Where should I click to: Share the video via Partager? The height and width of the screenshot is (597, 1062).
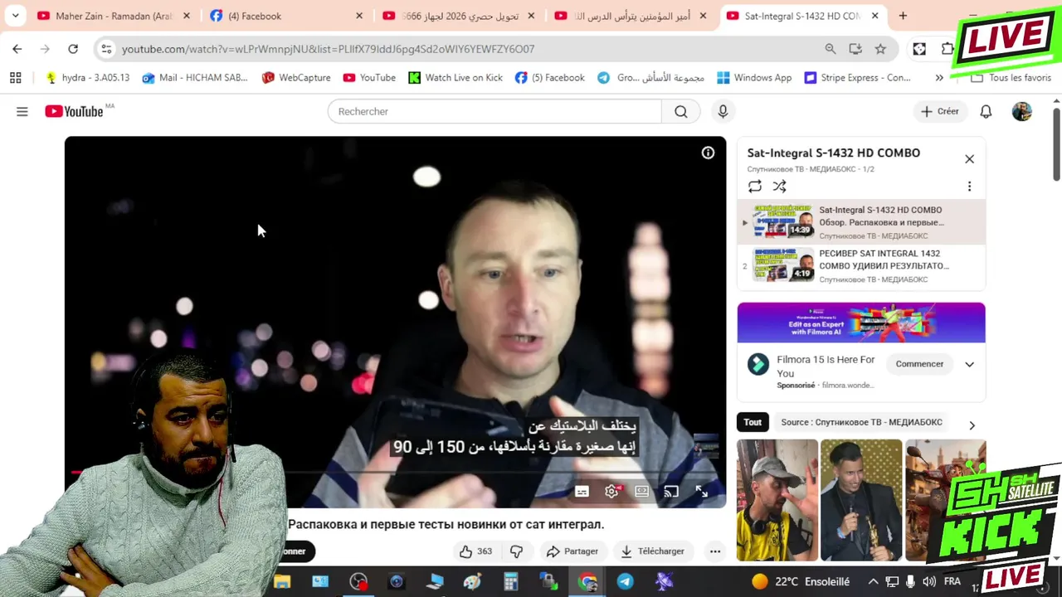[x=572, y=551]
